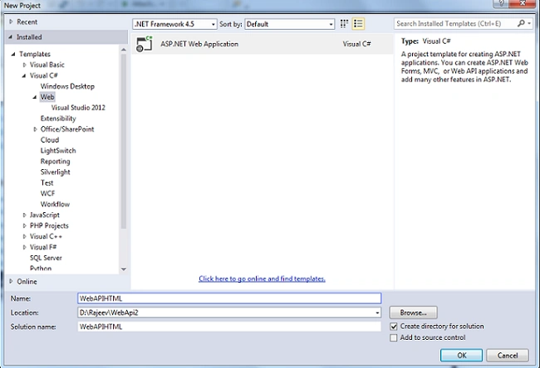
Task: Select the WCF template category
Action: click(47, 193)
